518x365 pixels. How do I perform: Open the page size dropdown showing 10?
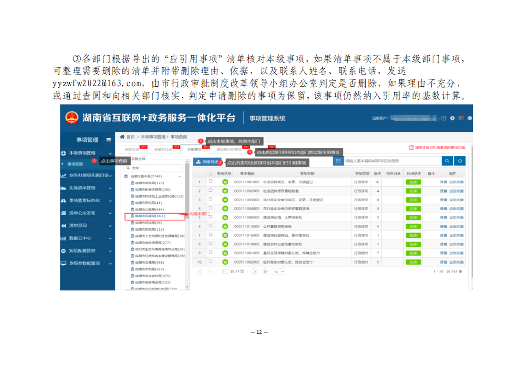pyautogui.click(x=278, y=272)
